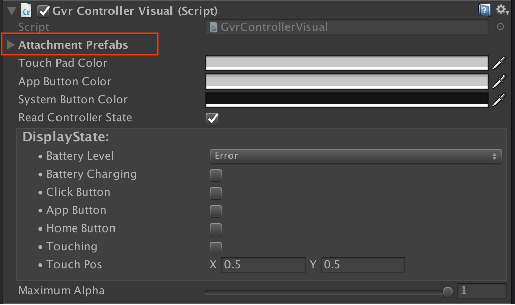Click the Touch Pos Y input field
The height and width of the screenshot is (305, 515).
[362, 264]
